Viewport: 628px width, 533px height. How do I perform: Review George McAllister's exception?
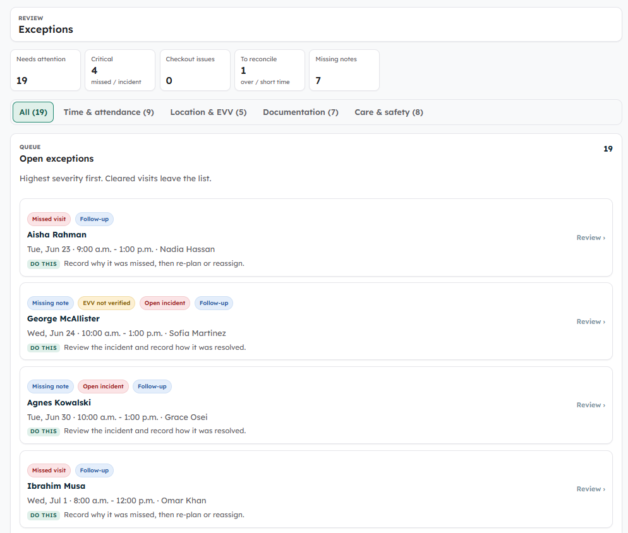click(591, 321)
